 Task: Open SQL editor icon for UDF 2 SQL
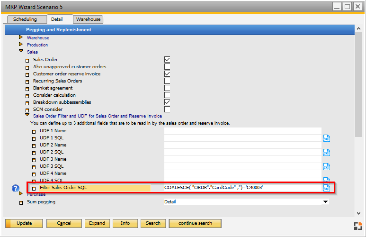tap(326, 153)
